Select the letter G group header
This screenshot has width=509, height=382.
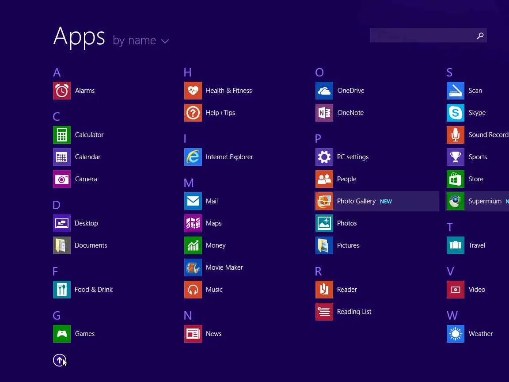coord(57,315)
